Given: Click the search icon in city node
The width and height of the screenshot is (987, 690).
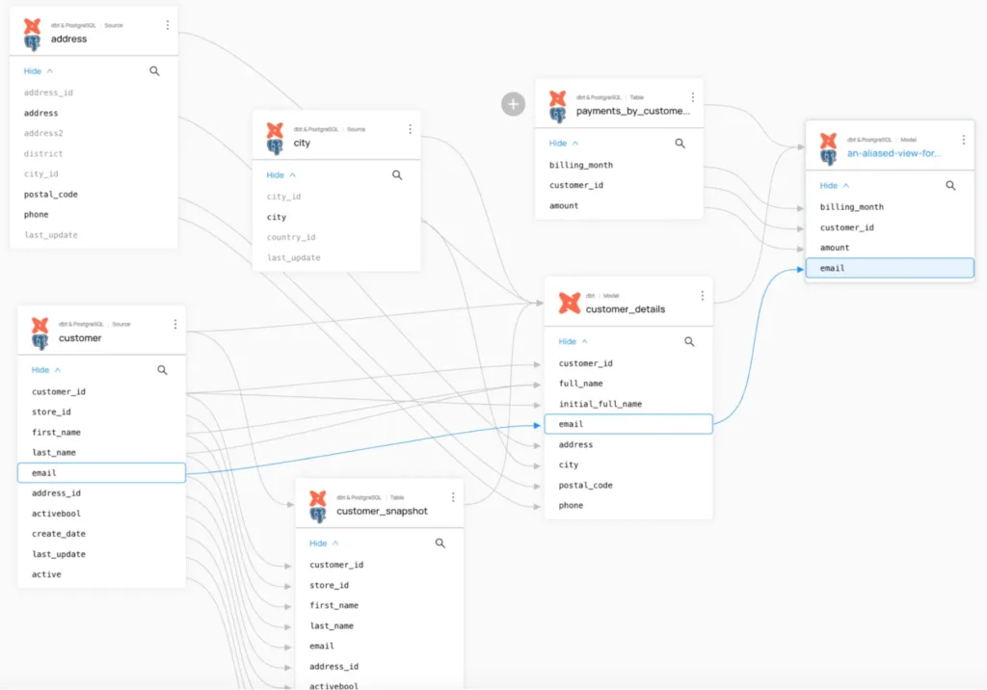Looking at the screenshot, I should point(397,175).
